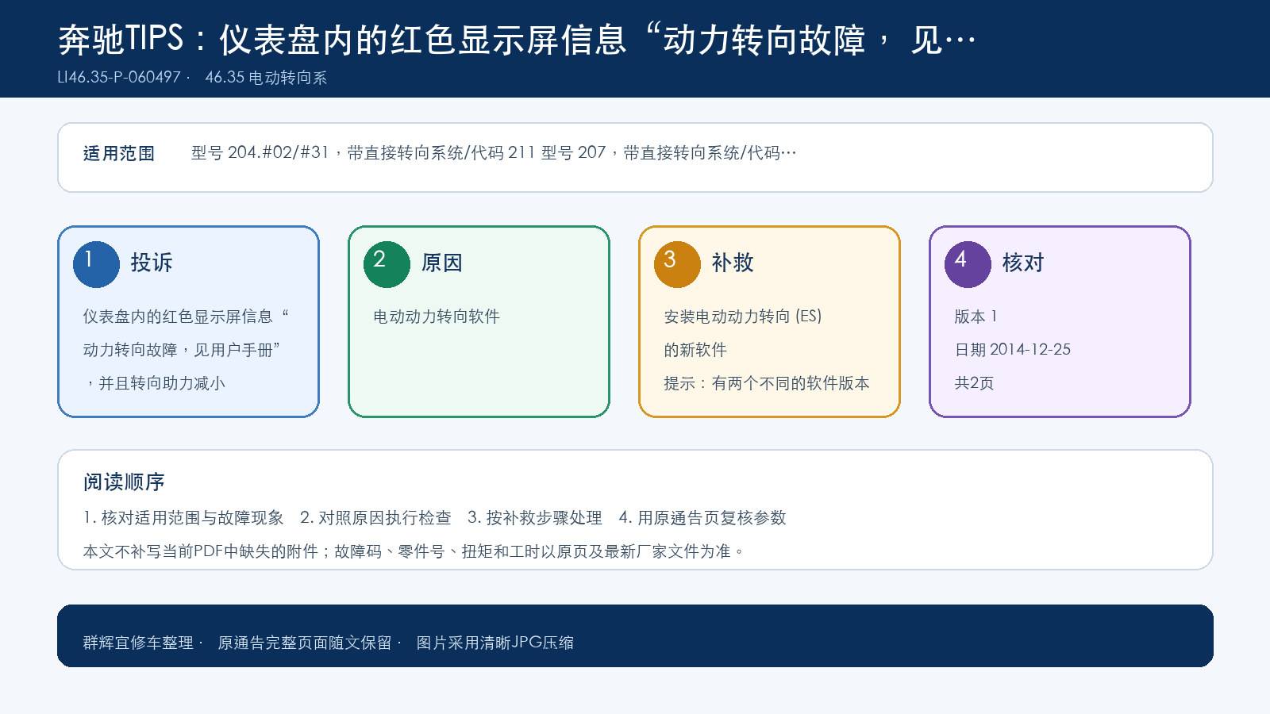Image resolution: width=1270 pixels, height=714 pixels.
Task: Click the document number LI46.35-P-060497
Action: click(119, 78)
